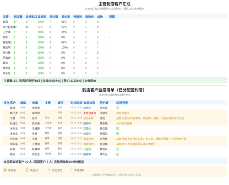Click the 主管到店客户汇总 title
Image resolution: width=229 pixels, height=185 pixels.
point(114,4)
